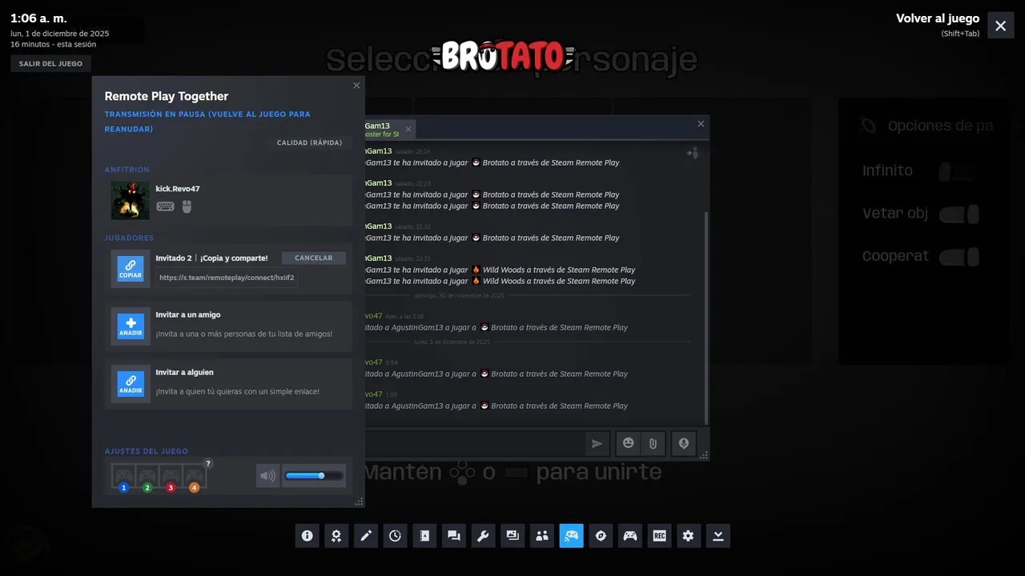Click the kick.Revo47 host name
Image resolution: width=1025 pixels, height=576 pixels.
[178, 189]
